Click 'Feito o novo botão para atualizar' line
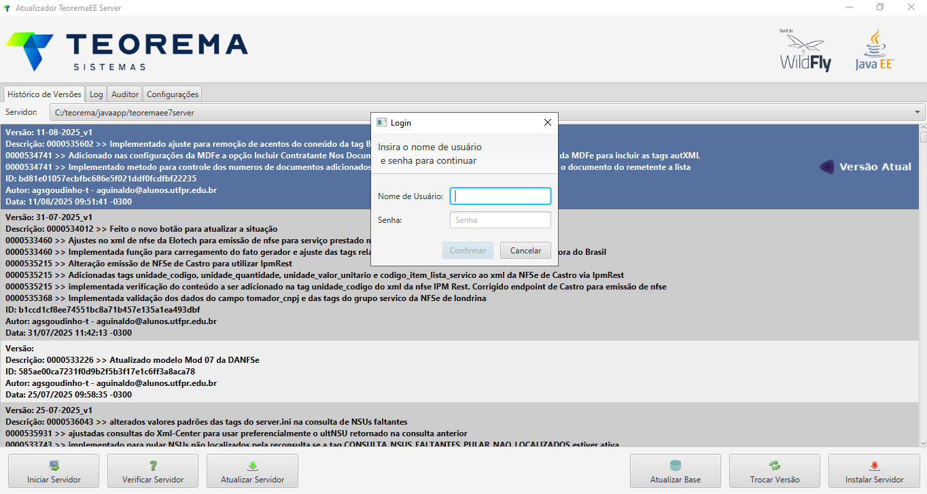The width and height of the screenshot is (927, 494). click(x=141, y=229)
